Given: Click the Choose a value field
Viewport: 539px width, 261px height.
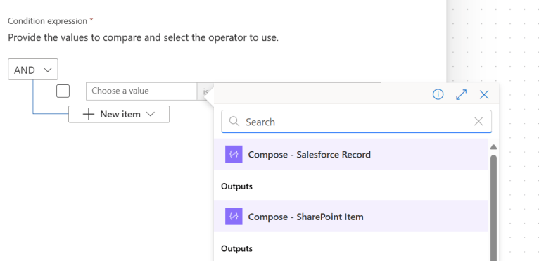Looking at the screenshot, I should [x=141, y=91].
